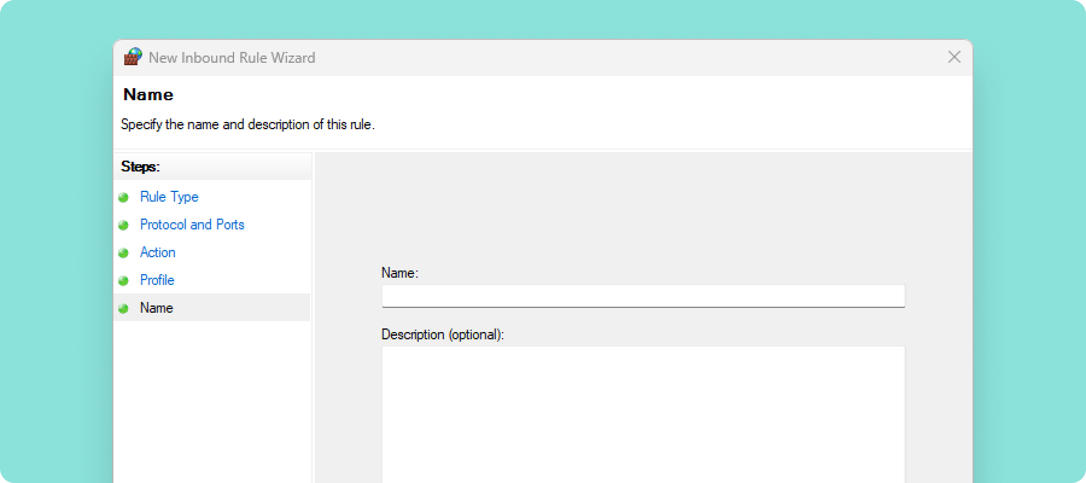Focus the rule Name text field

point(643,296)
